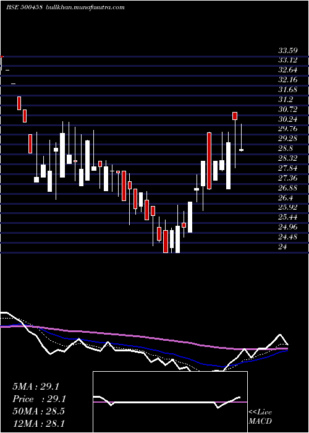This screenshot has width=309, height=433.
Task: Select the 30.72 price axis label
Action: pyautogui.click(x=288, y=109)
